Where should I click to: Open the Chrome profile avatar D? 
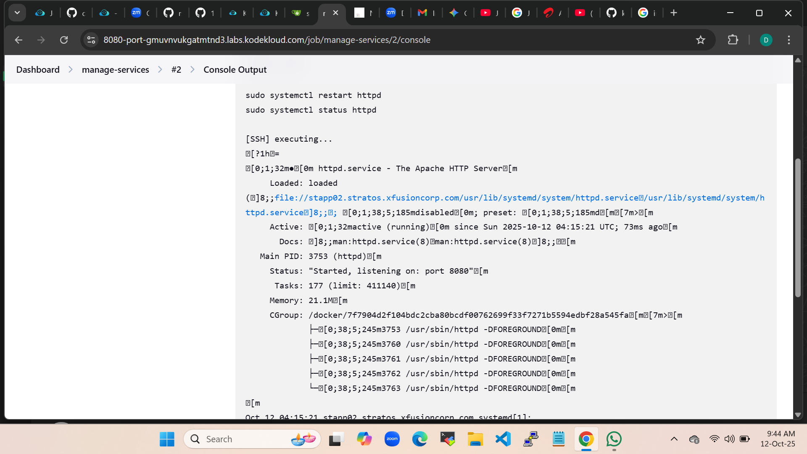coord(766,40)
